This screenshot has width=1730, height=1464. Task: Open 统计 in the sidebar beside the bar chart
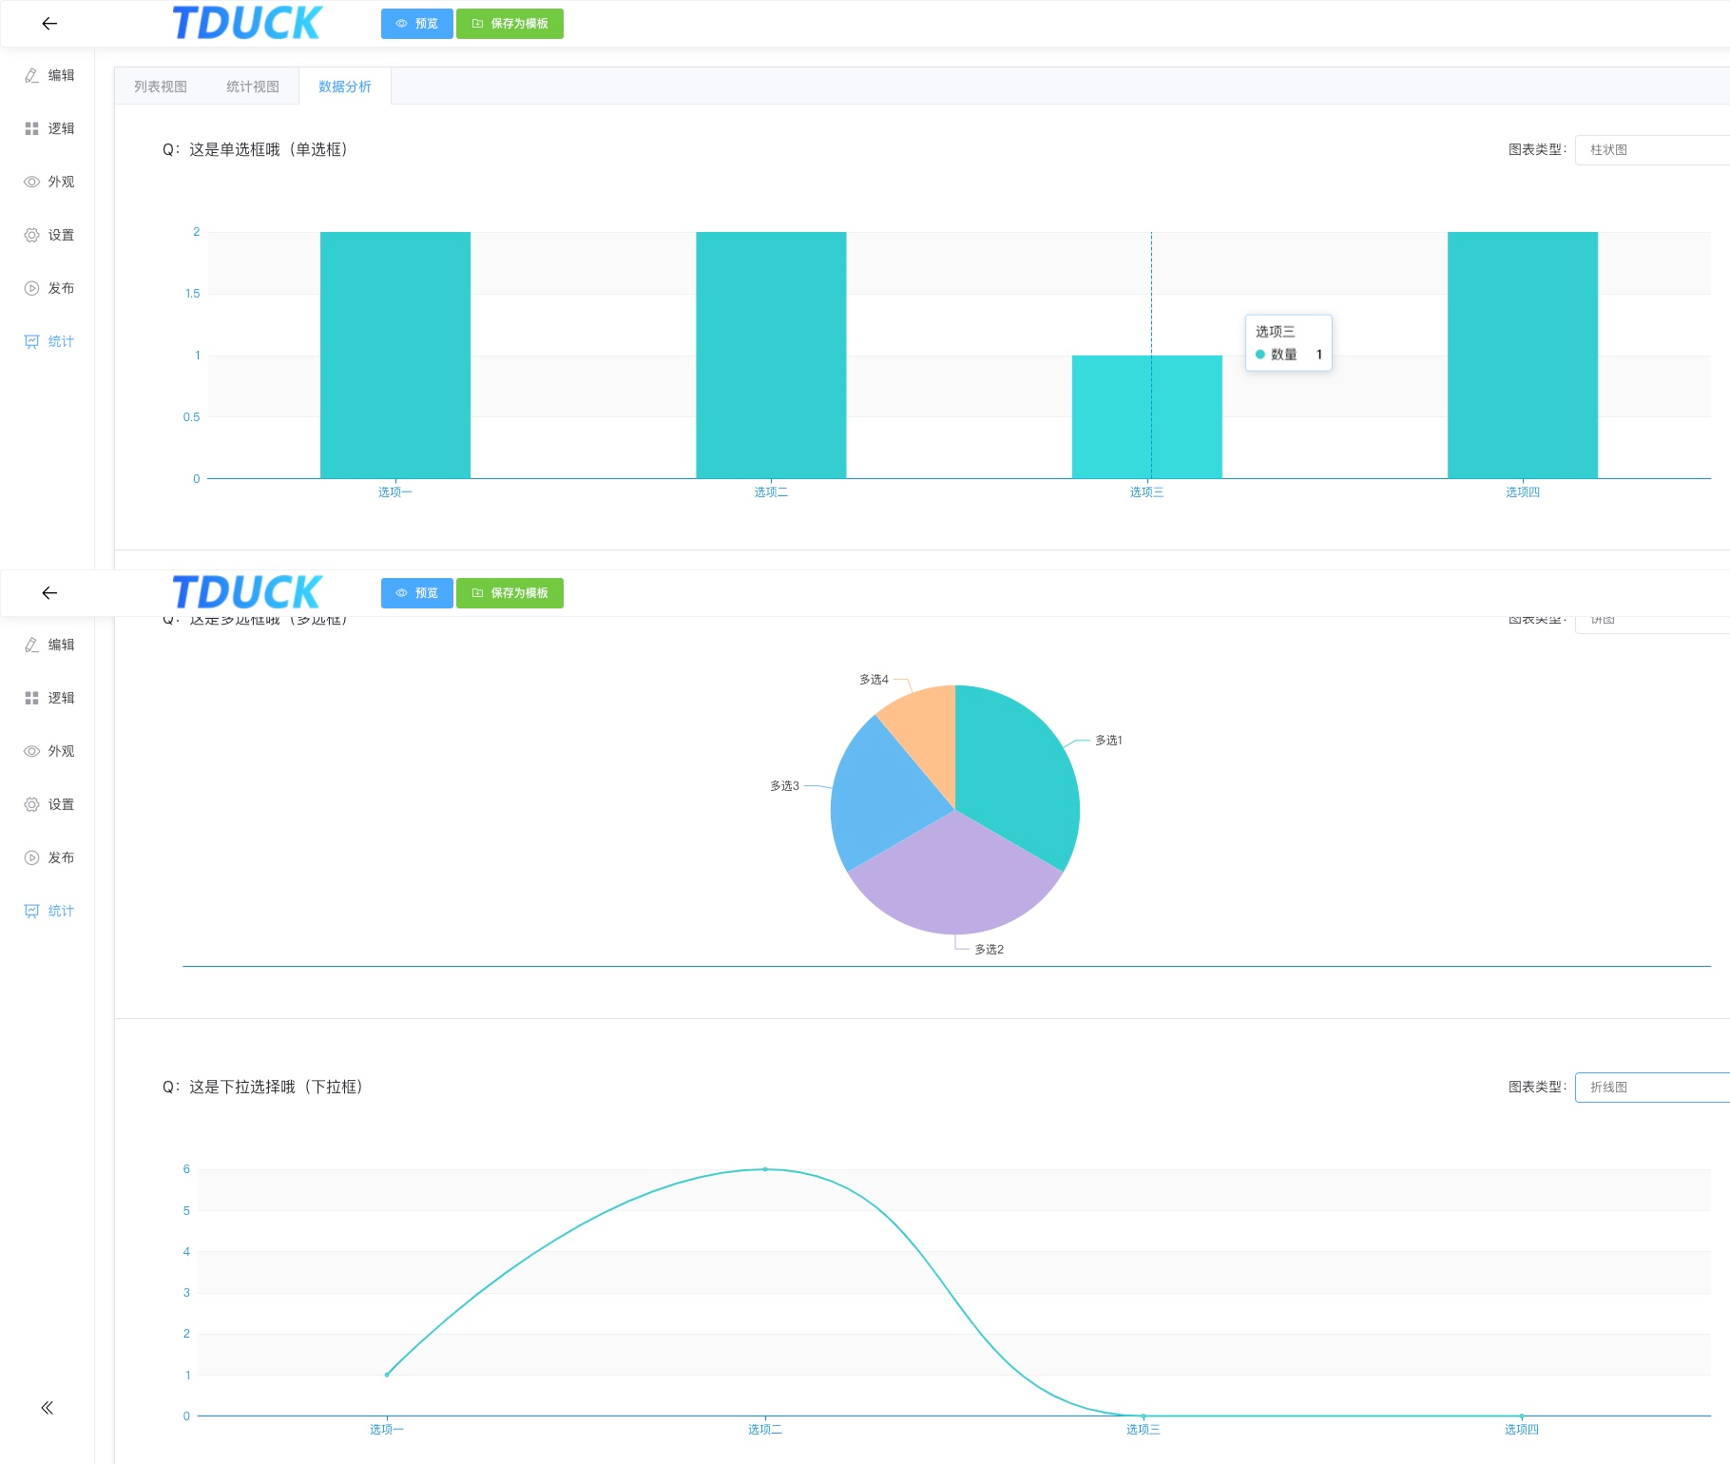pos(49,341)
